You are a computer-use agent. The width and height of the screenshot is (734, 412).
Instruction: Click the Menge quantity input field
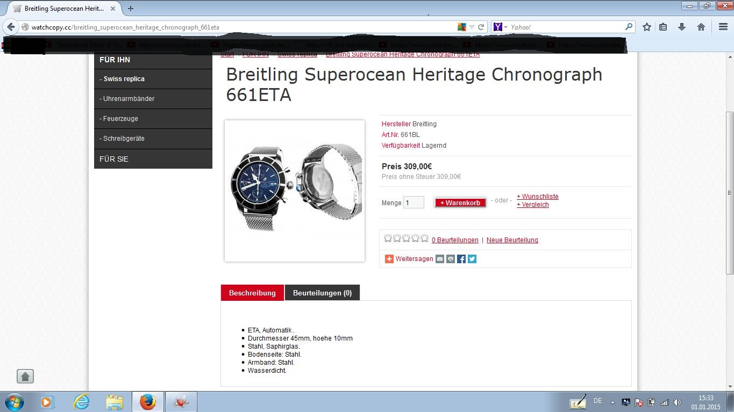pyautogui.click(x=414, y=203)
